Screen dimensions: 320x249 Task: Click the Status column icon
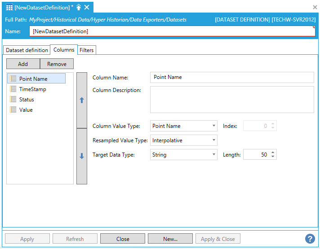[13, 100]
